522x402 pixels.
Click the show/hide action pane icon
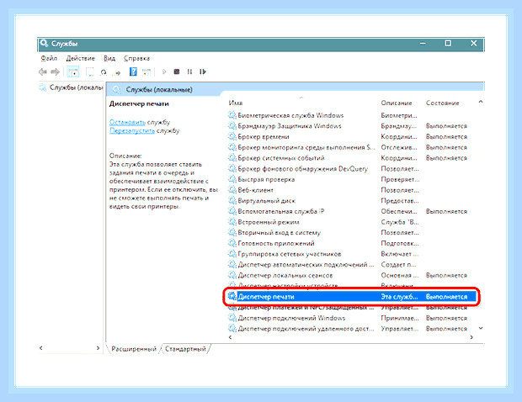[x=146, y=71]
